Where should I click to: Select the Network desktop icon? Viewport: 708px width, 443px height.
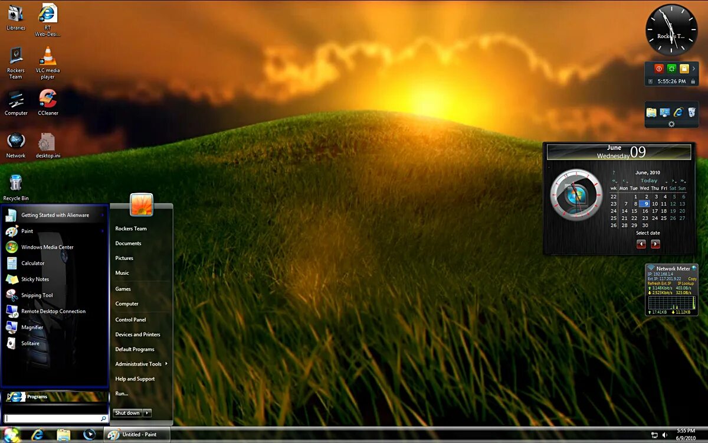(x=16, y=145)
